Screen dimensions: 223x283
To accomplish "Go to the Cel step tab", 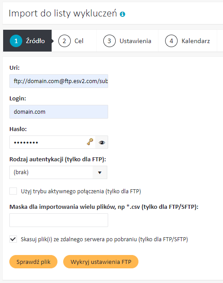I will pyautogui.click(x=74, y=41).
